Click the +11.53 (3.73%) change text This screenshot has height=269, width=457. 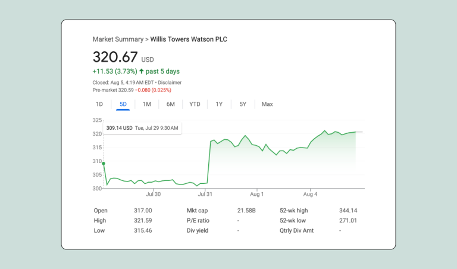click(x=115, y=71)
